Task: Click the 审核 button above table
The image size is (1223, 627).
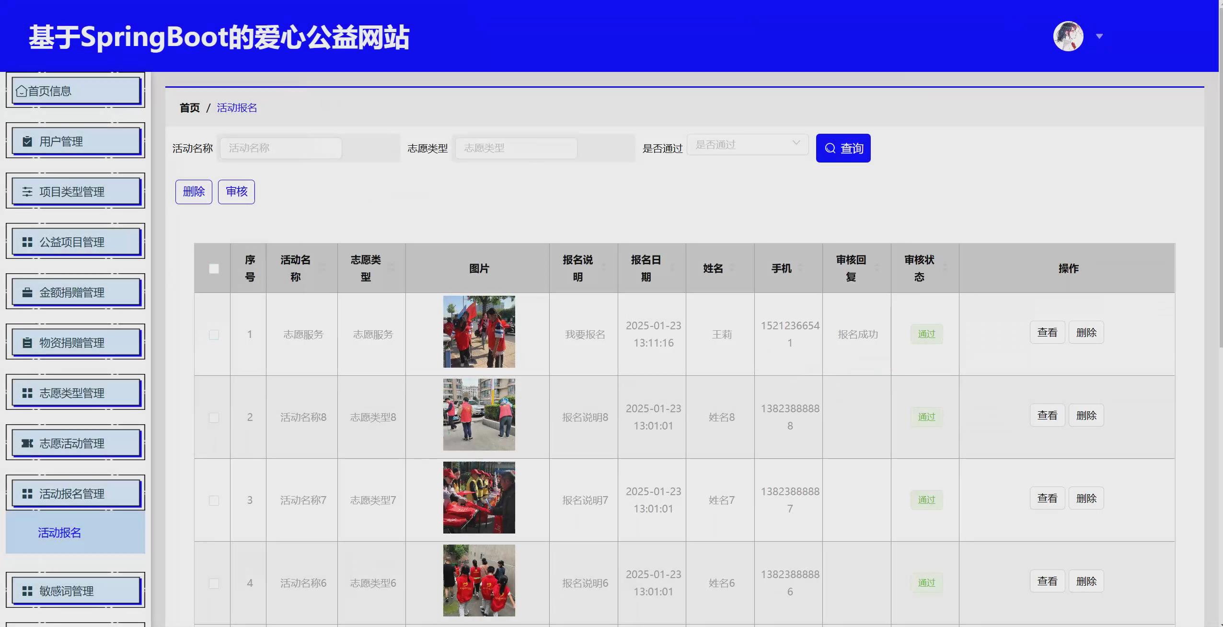Action: pos(236,192)
